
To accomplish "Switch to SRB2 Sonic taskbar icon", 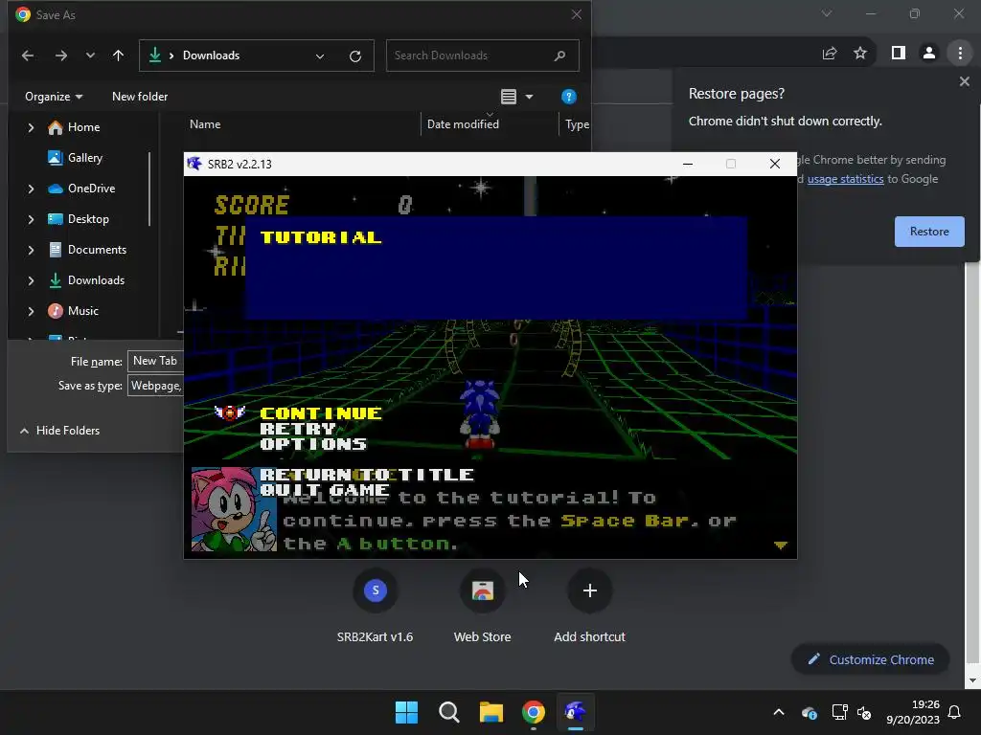I will pyautogui.click(x=575, y=712).
